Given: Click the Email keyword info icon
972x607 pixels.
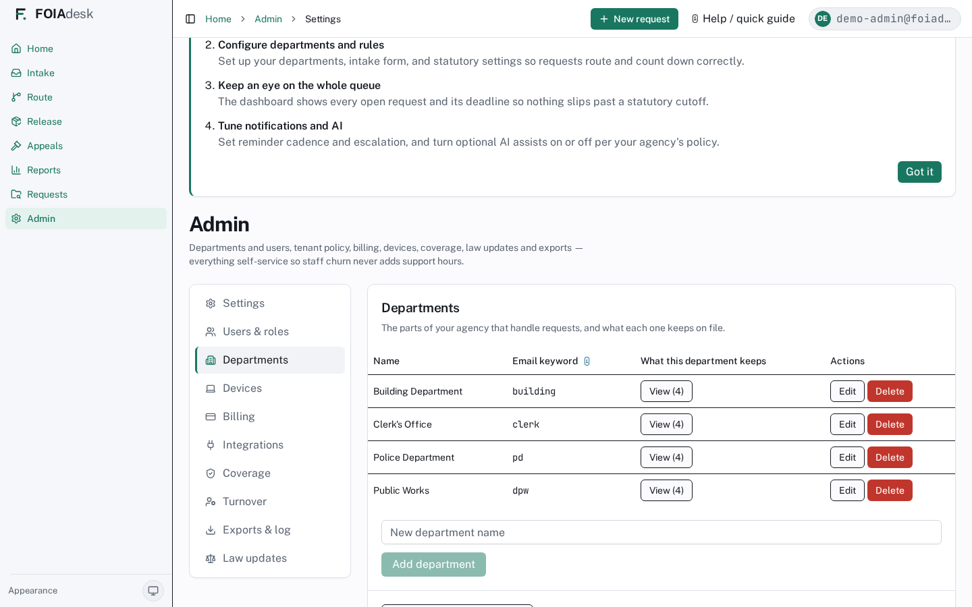Looking at the screenshot, I should coord(587,361).
